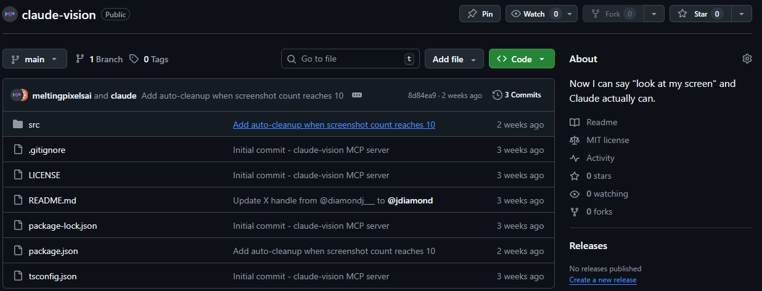Open the tsconfig.json file

tap(52, 276)
